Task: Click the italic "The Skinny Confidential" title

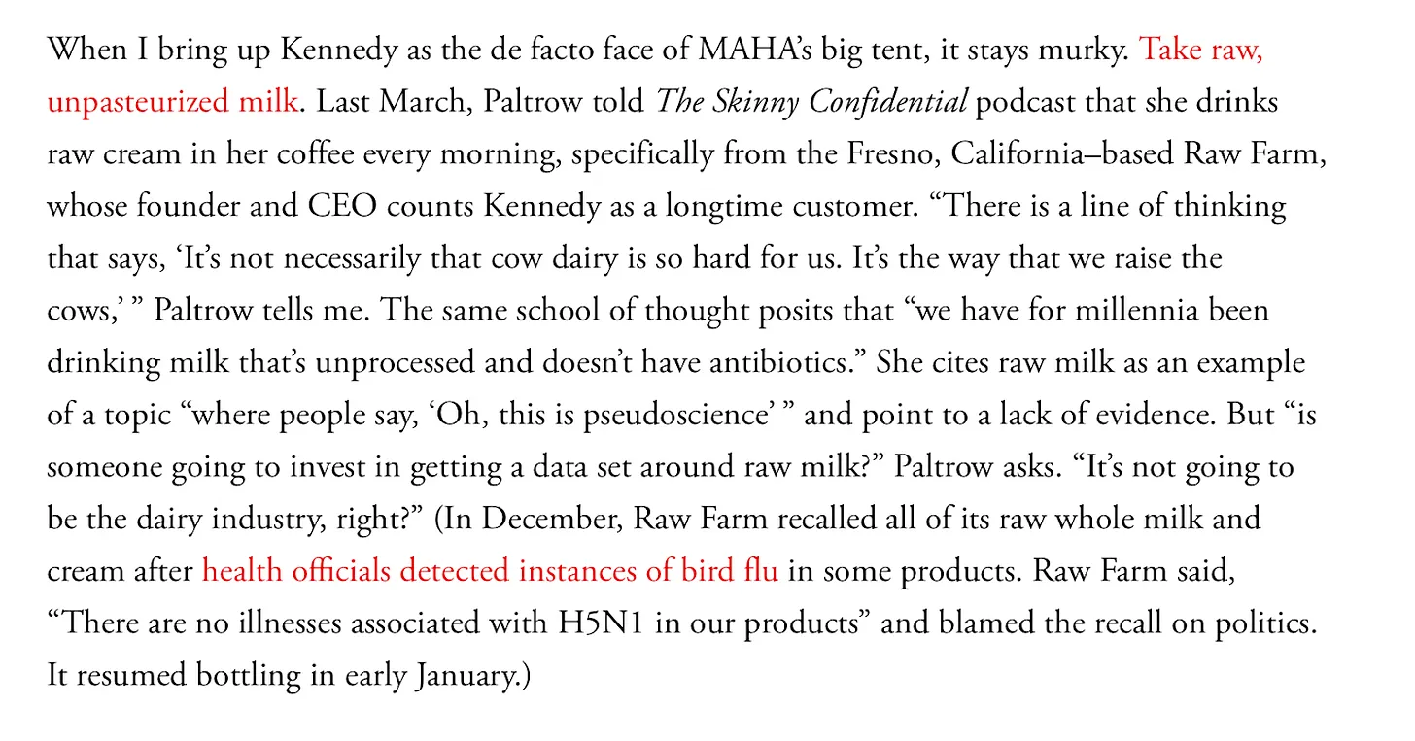Action: [x=811, y=101]
